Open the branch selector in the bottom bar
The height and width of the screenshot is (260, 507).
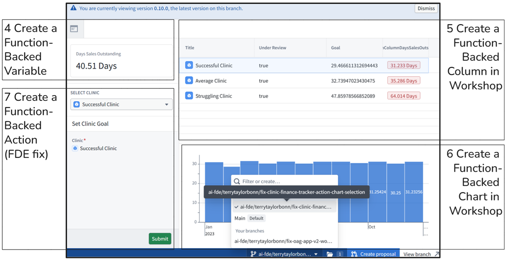(285, 254)
